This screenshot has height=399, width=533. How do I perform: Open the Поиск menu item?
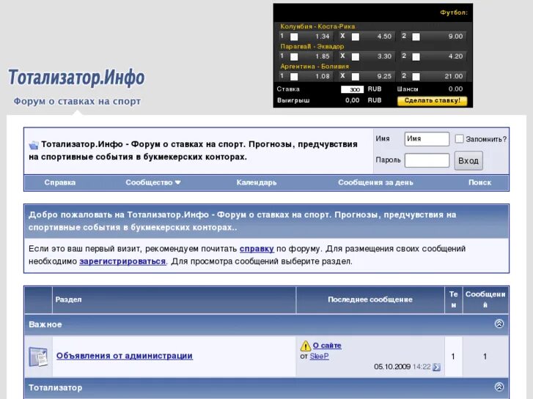(x=479, y=183)
